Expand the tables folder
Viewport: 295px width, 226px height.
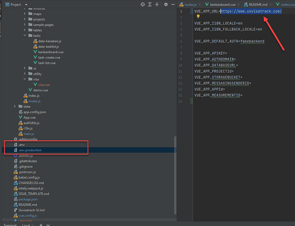click(x=25, y=30)
